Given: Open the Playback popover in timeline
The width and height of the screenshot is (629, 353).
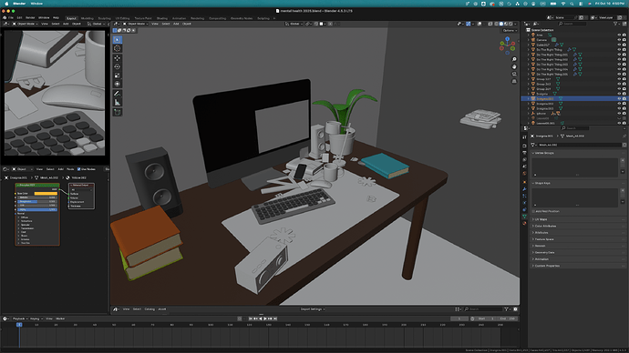Looking at the screenshot, I should click(x=19, y=318).
